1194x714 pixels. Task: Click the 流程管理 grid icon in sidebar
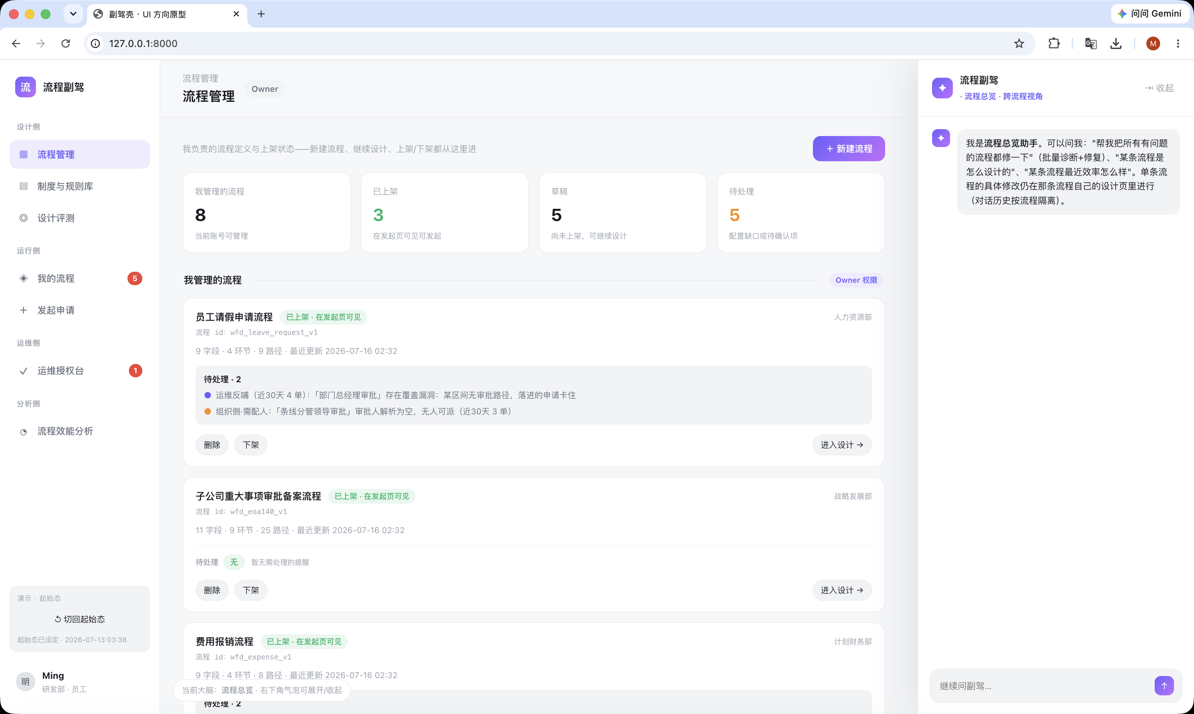point(23,154)
